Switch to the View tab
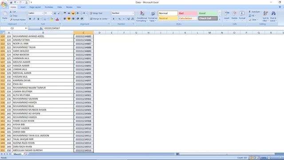This screenshot has height=160, width=284. (x=79, y=7)
